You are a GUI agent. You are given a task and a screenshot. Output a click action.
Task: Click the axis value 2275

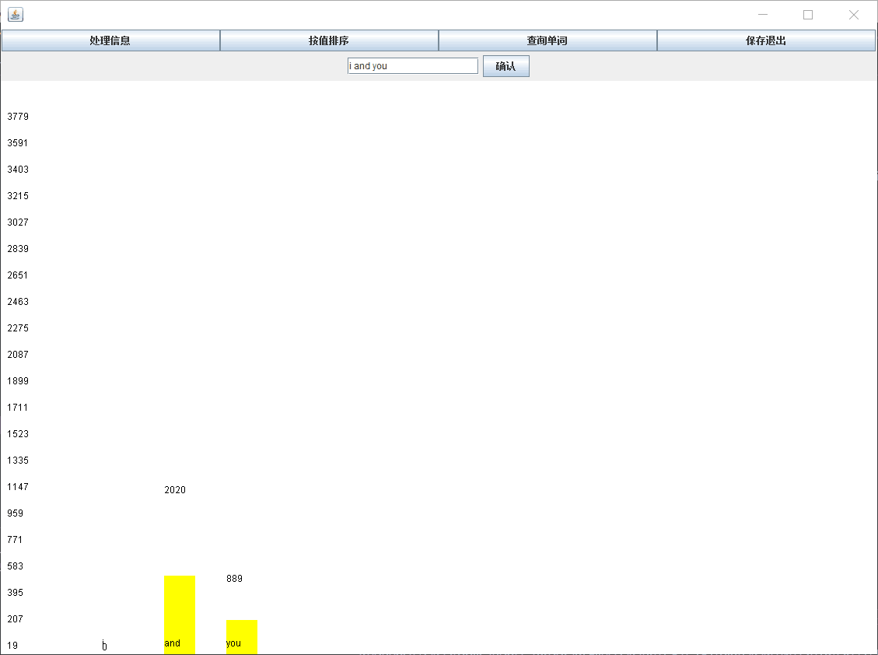click(18, 327)
